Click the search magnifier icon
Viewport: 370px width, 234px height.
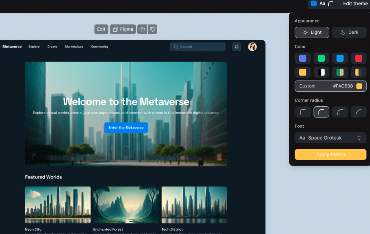tap(176, 47)
